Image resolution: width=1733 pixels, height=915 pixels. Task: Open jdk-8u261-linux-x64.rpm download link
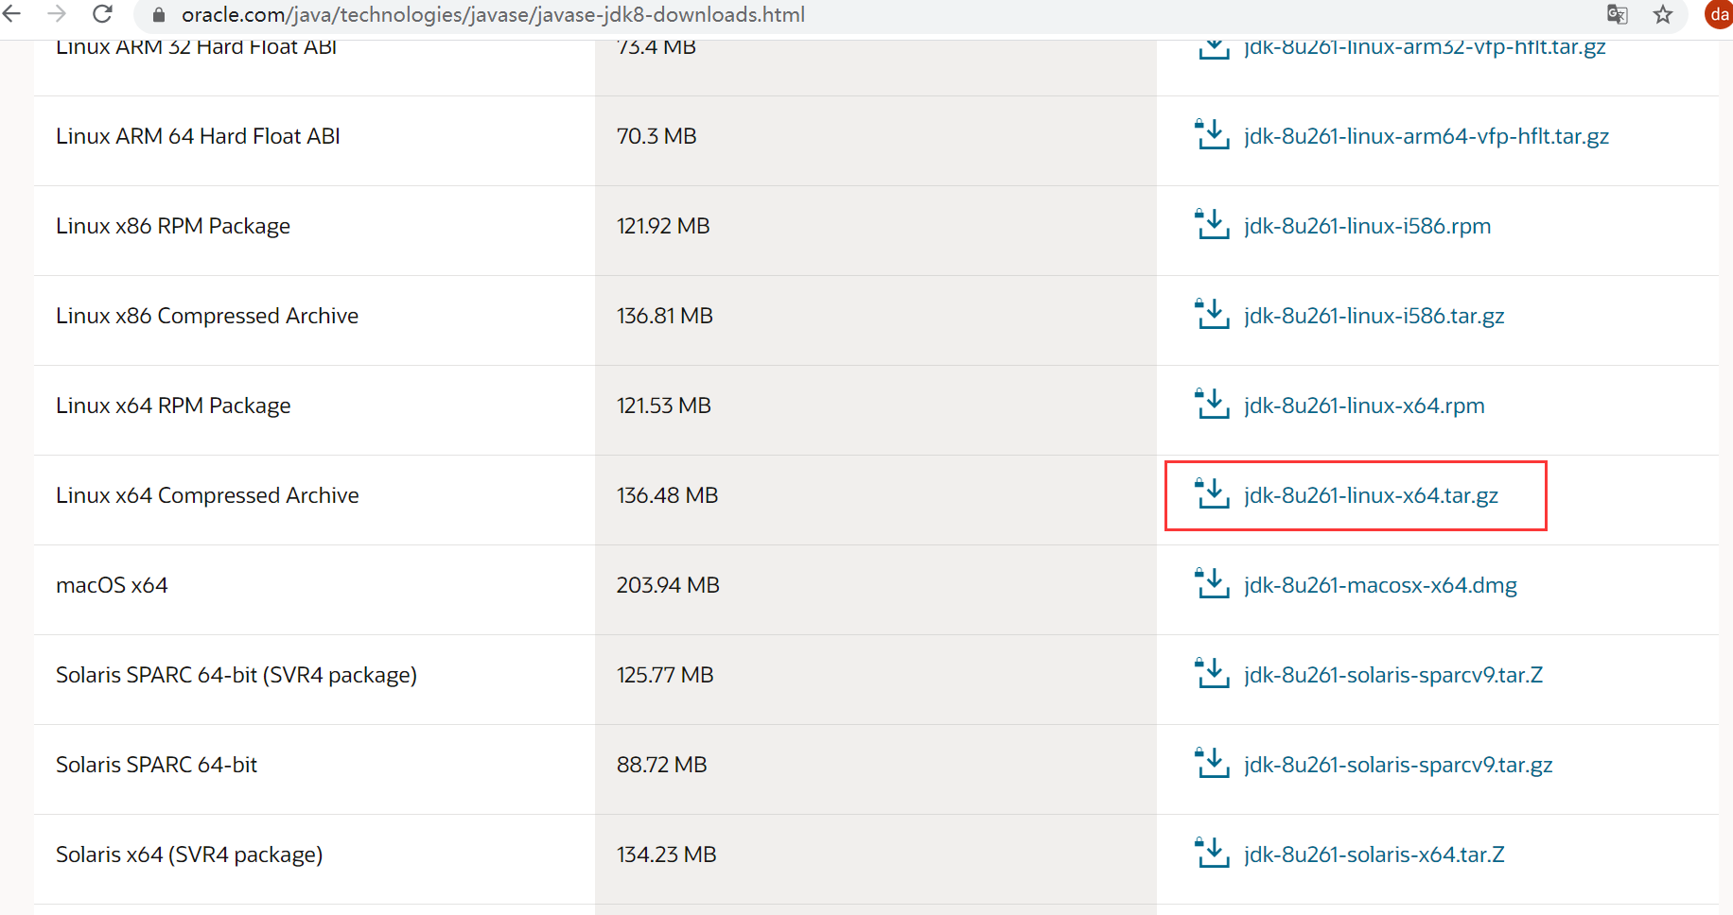pyautogui.click(x=1364, y=406)
